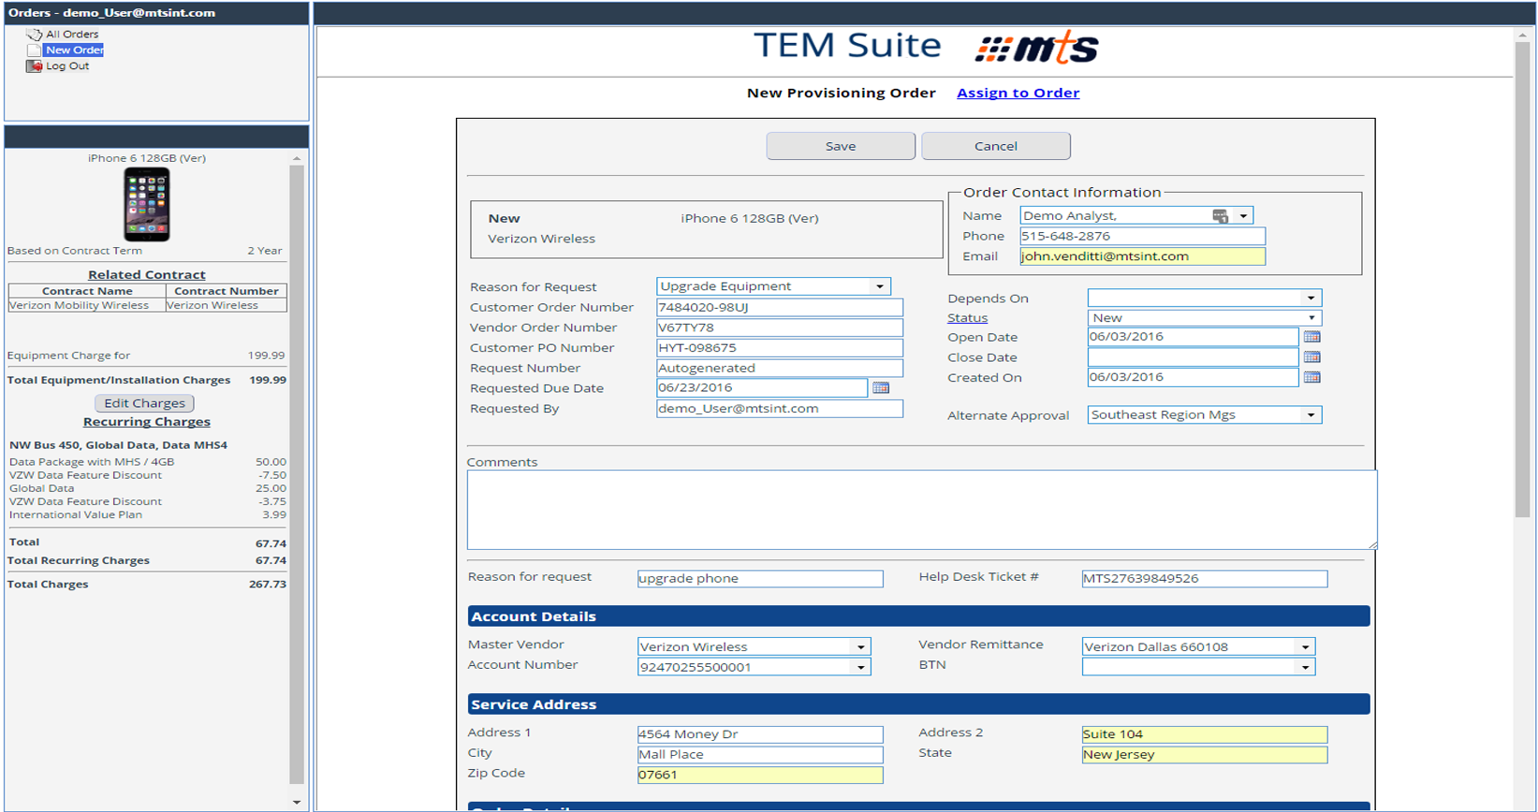The height and width of the screenshot is (812, 1538).
Task: Click the Recurring Charges heading link
Action: [147, 422]
